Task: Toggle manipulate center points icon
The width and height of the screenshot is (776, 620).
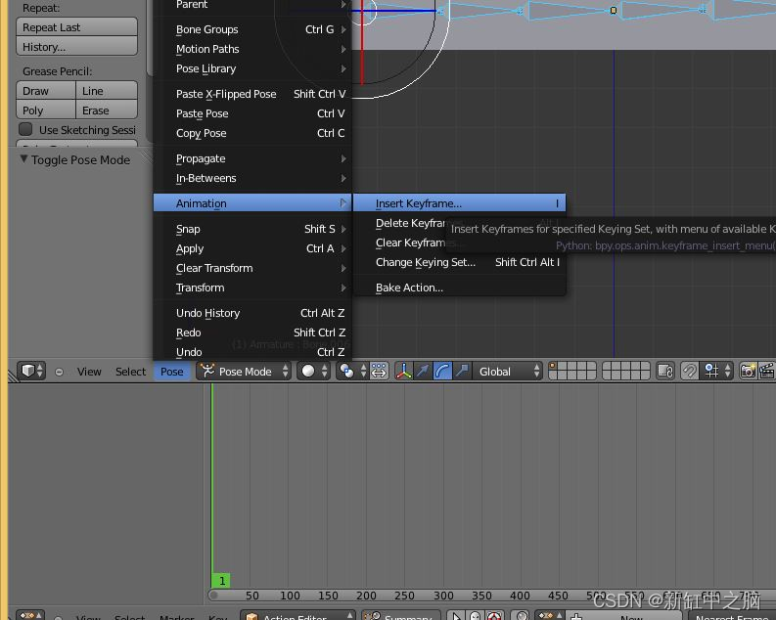Action: 379,371
